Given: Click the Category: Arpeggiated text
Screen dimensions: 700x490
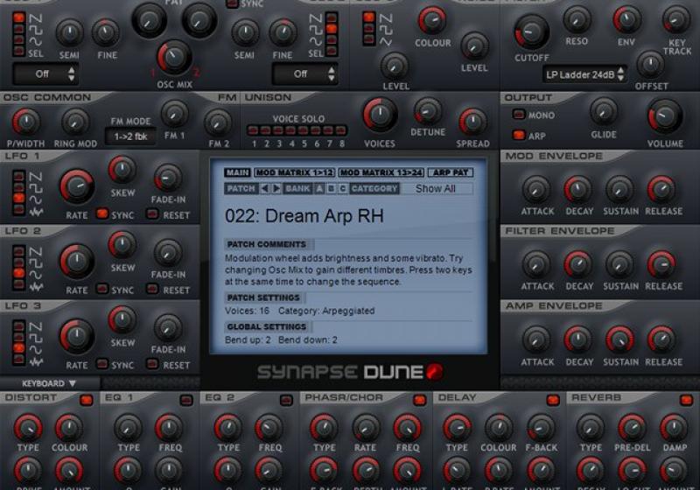Looking at the screenshot, I should 326,311.
